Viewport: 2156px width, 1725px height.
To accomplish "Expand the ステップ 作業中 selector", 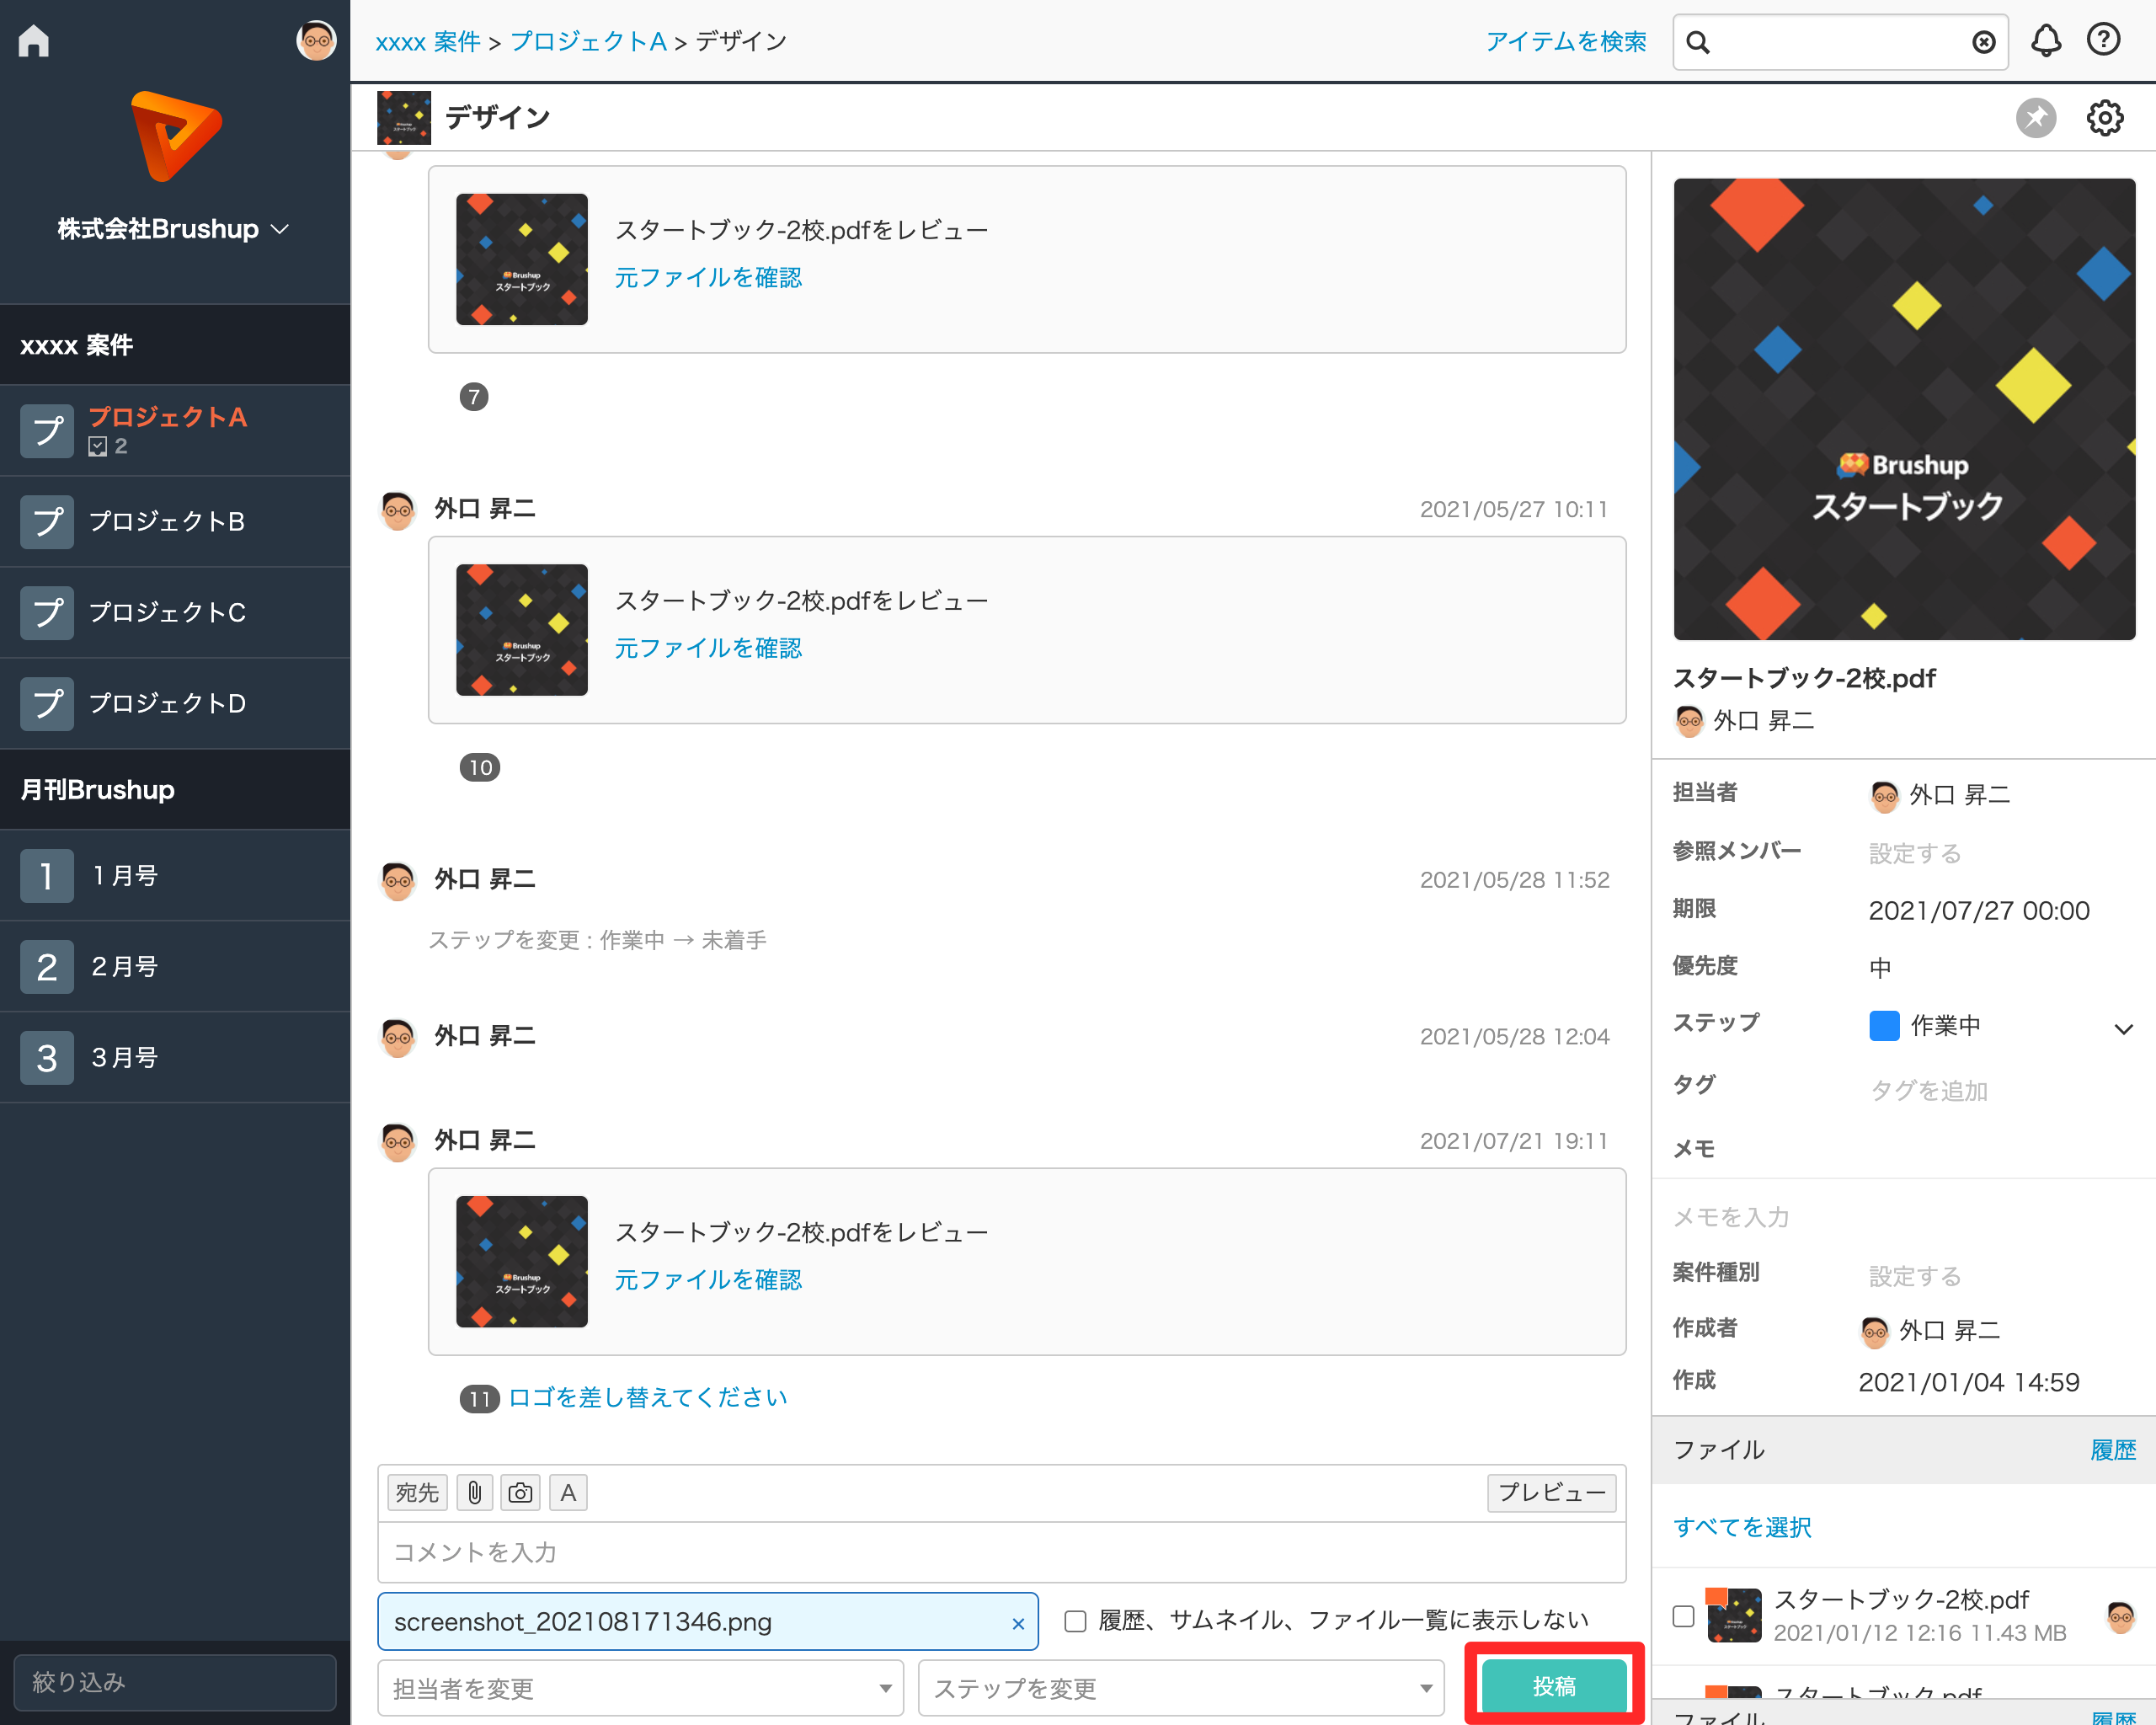I will (x=2123, y=1028).
